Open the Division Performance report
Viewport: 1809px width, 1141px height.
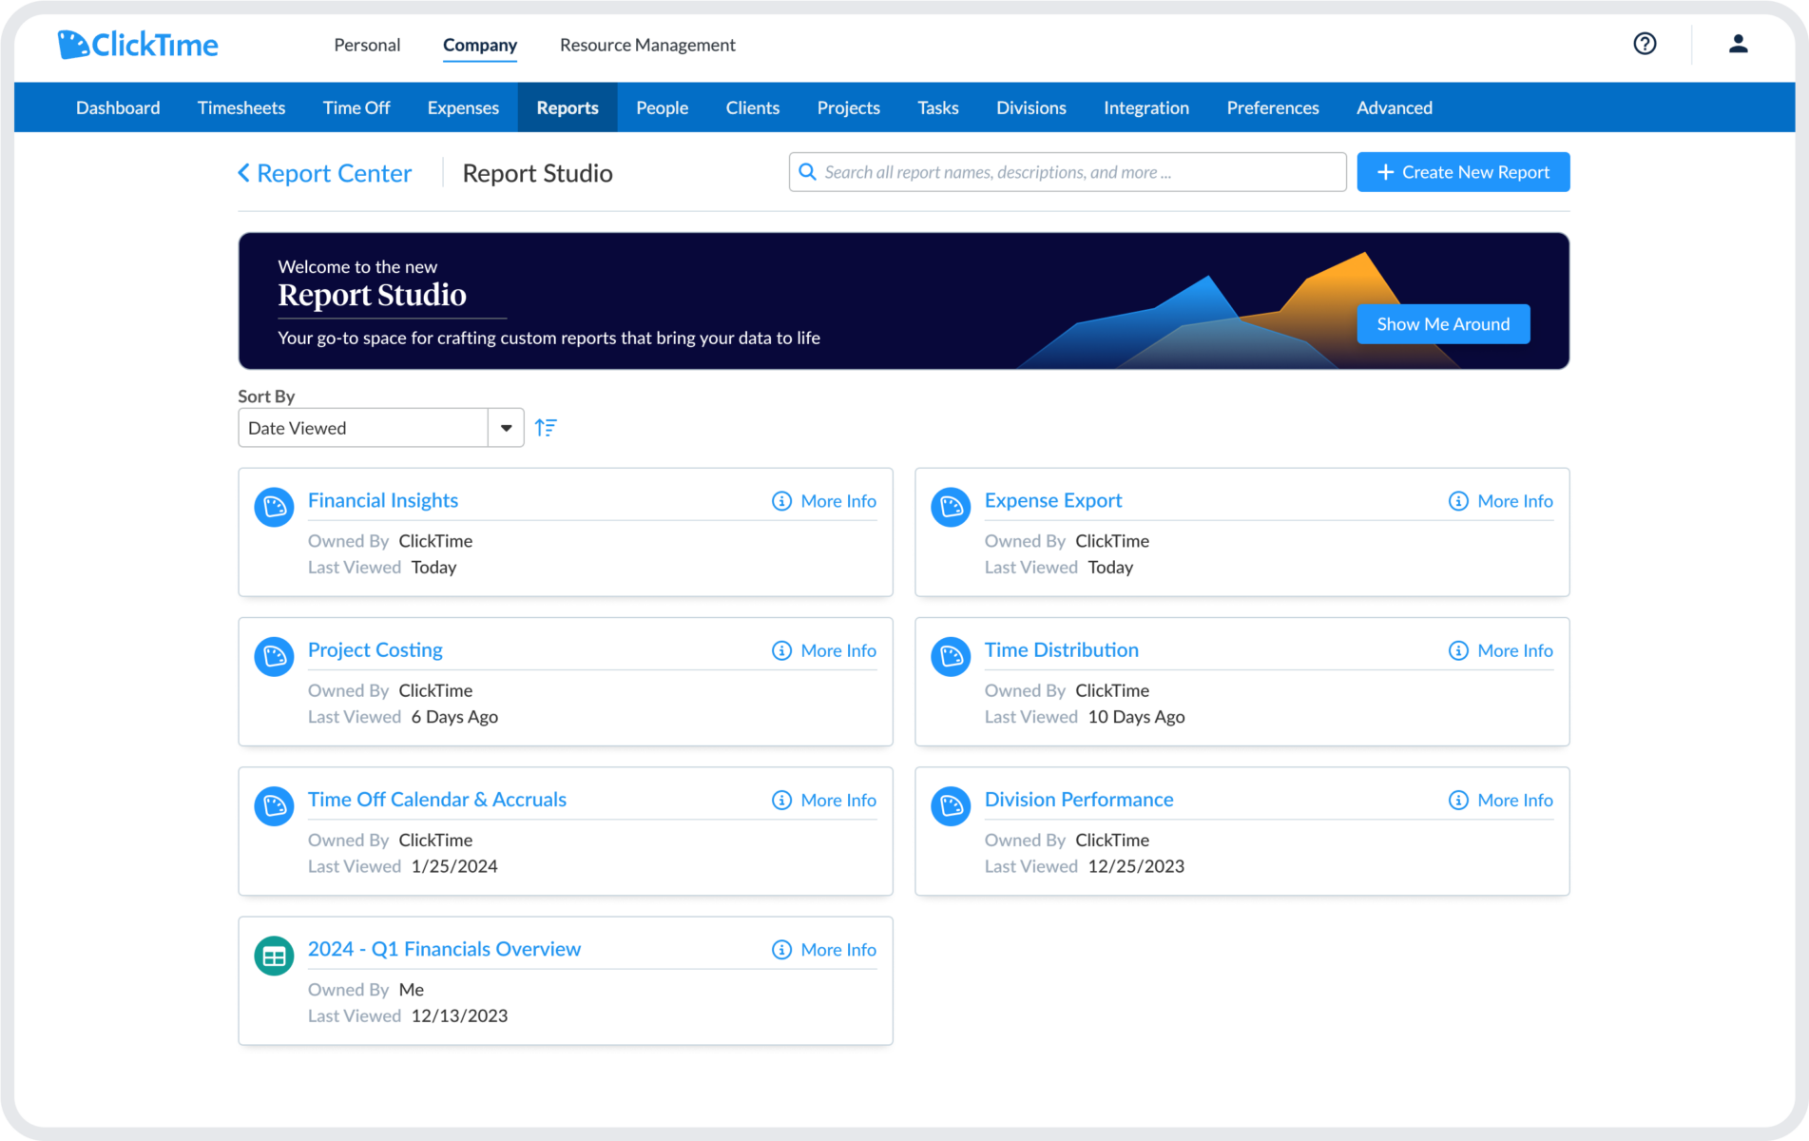click(1079, 800)
